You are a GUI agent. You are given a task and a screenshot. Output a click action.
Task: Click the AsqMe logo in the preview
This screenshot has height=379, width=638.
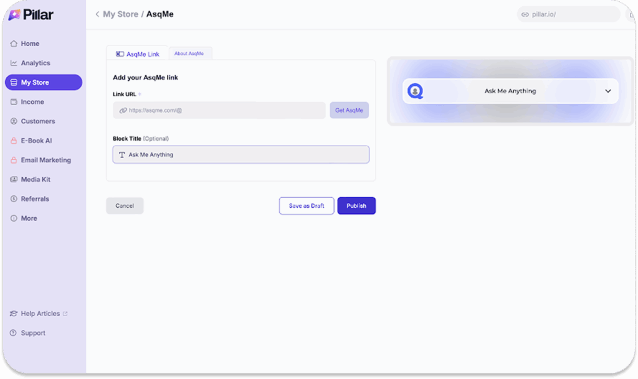(416, 91)
